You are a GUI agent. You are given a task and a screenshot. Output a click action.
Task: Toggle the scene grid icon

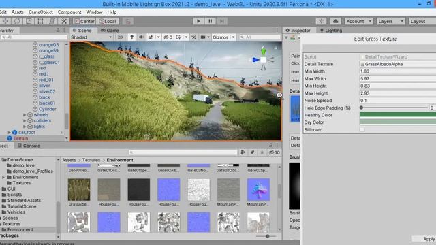[x=178, y=37]
